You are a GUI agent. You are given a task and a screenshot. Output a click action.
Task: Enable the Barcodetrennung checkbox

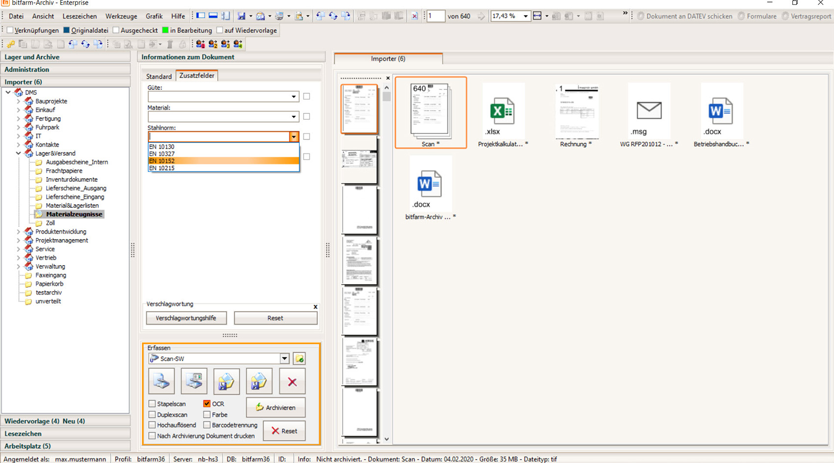207,425
